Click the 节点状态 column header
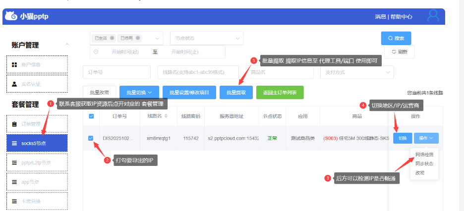 272,116
